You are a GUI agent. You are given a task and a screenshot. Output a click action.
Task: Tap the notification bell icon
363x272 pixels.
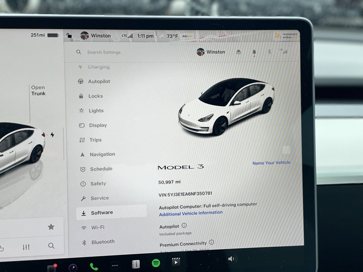pos(254,52)
